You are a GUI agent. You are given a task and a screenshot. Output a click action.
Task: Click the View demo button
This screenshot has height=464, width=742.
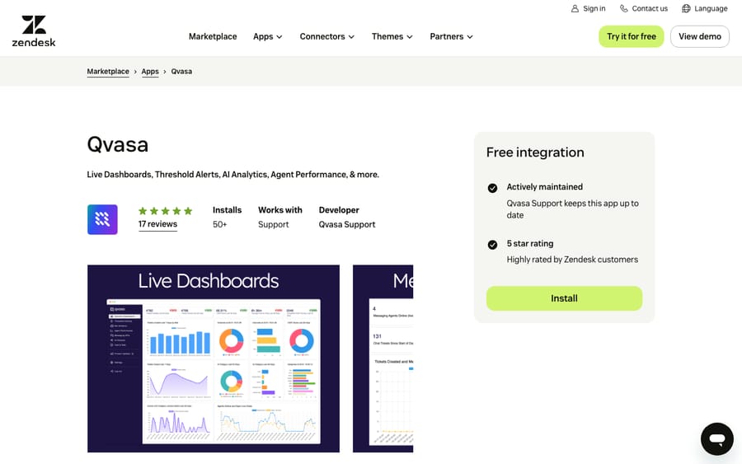click(699, 36)
